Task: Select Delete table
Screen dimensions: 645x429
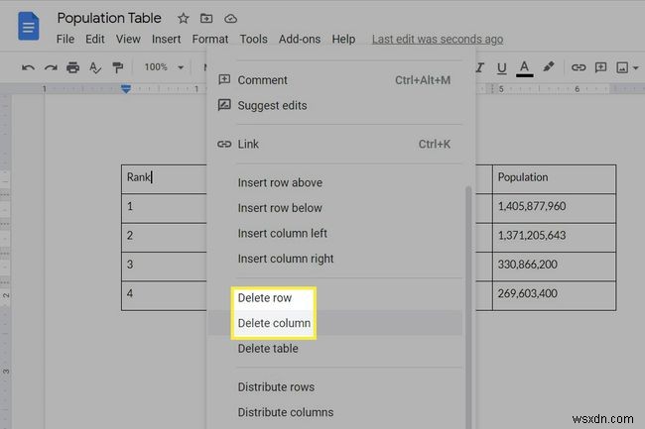Action: coord(334,349)
